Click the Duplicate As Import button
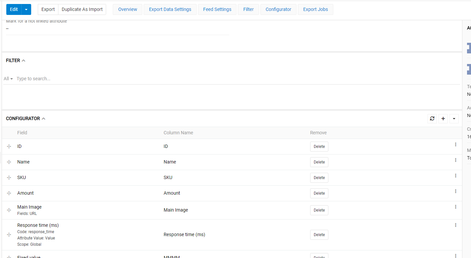The image size is (471, 258). (x=82, y=9)
